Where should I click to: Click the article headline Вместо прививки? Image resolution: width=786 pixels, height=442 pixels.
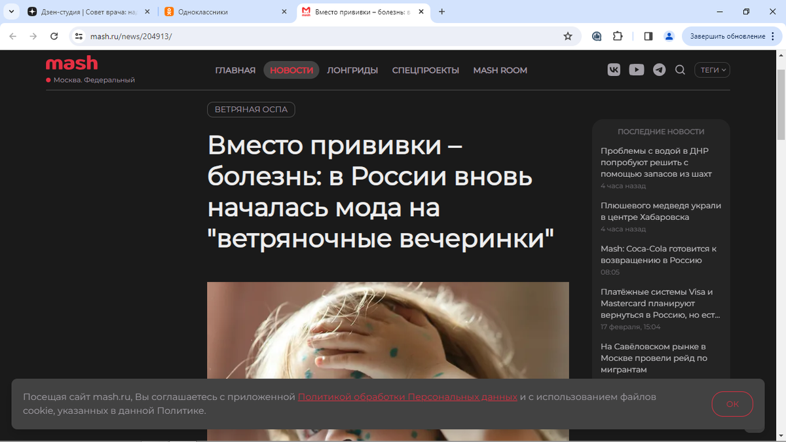[x=381, y=193]
